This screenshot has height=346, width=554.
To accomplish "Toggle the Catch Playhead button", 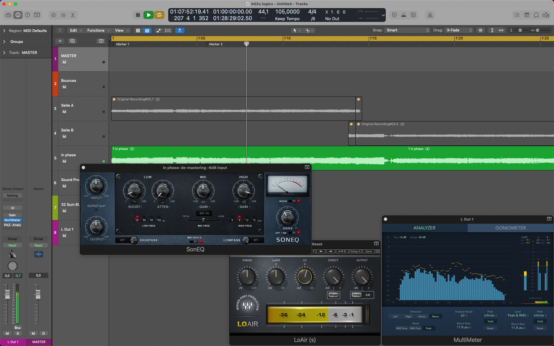I will click(180, 30).
